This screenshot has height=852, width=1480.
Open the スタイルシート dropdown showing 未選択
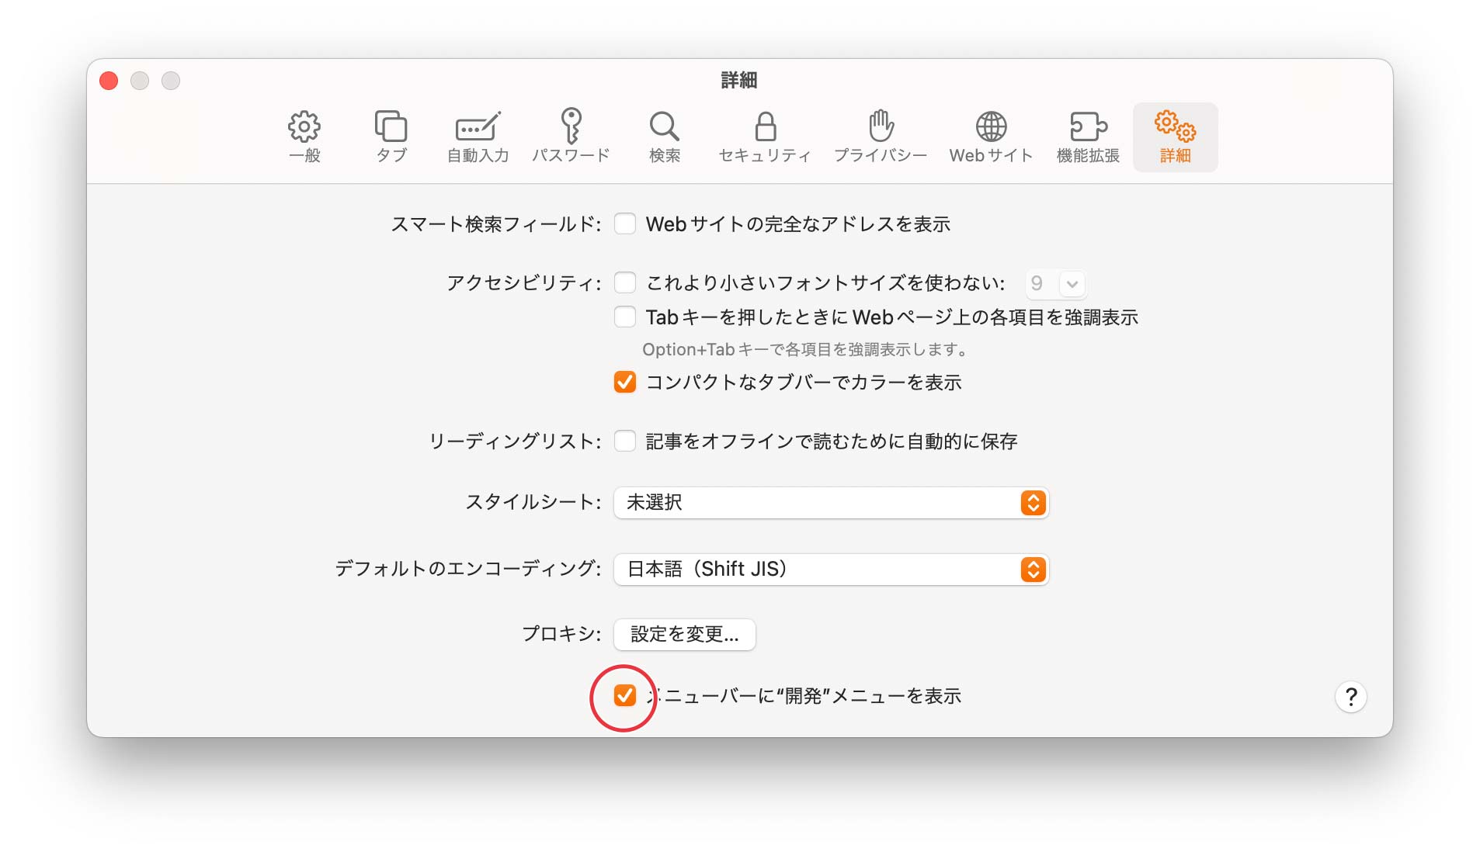[831, 503]
